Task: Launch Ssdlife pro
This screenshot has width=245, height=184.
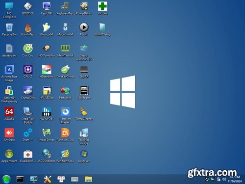Action: tap(84, 93)
